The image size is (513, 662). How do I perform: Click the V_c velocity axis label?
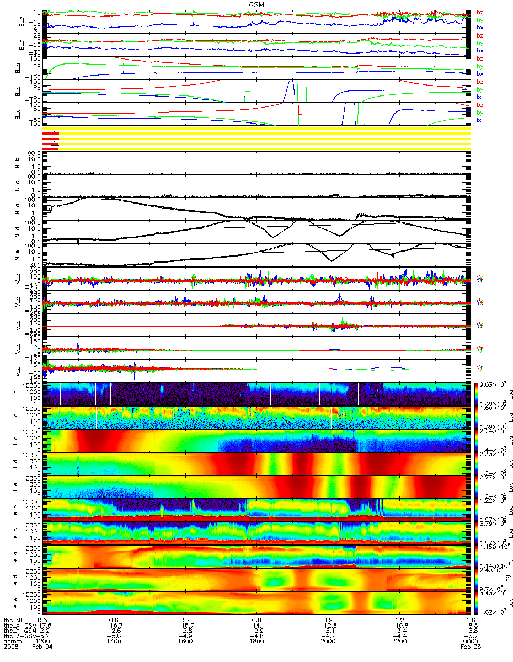[18, 302]
